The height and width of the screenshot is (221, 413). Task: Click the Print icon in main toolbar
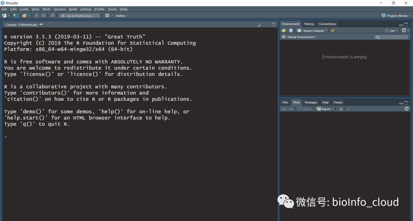tap(53, 16)
